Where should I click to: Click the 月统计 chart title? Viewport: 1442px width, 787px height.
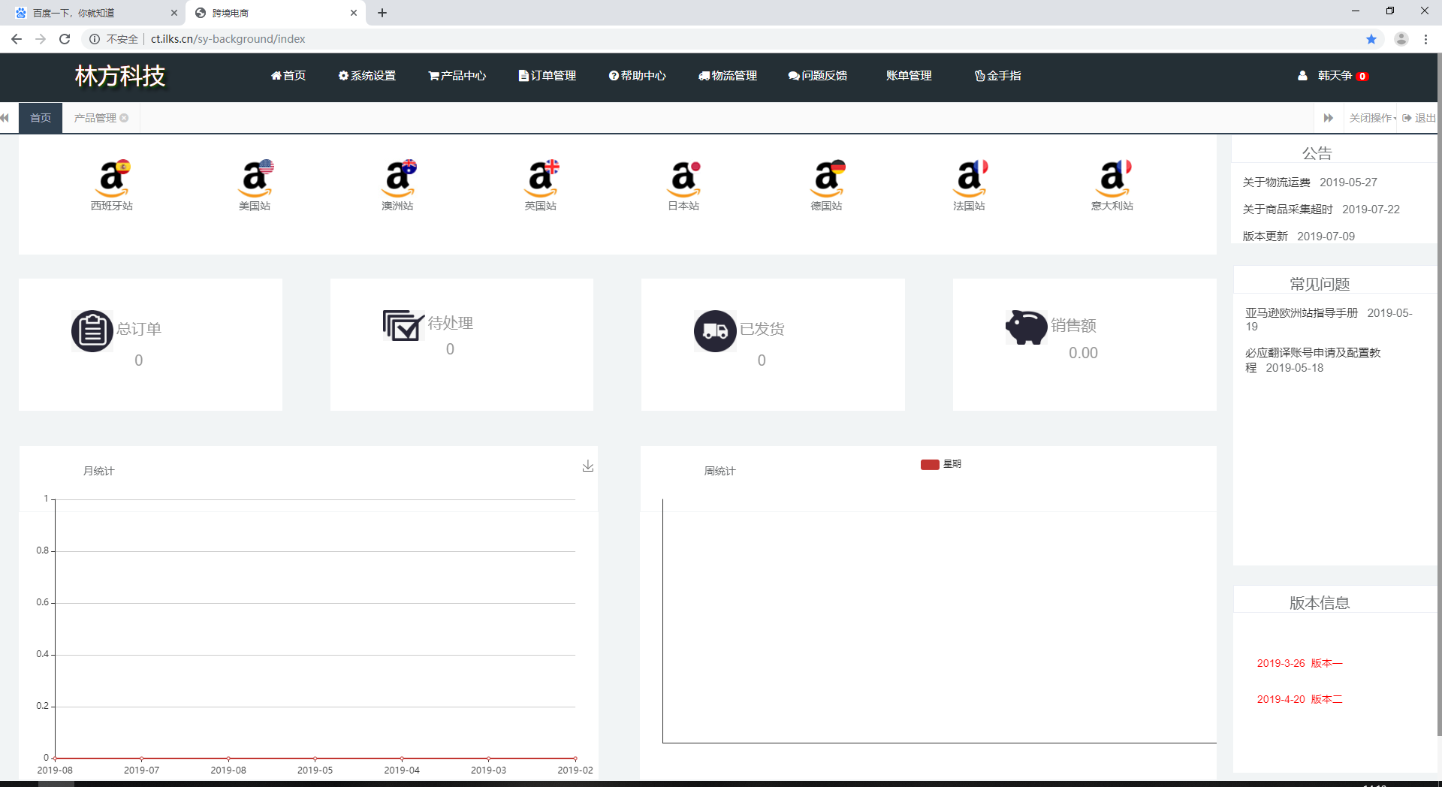[98, 471]
